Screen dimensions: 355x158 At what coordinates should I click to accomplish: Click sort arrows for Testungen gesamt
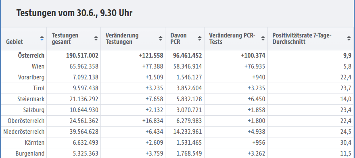(96, 38)
